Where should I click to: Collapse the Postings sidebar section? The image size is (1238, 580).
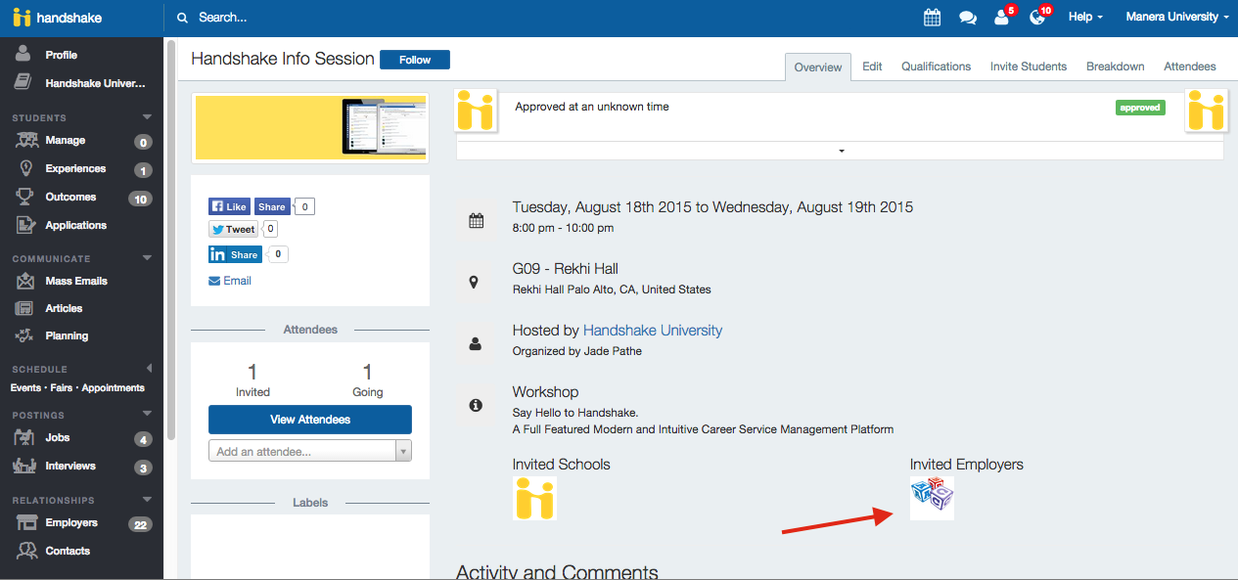(x=147, y=415)
